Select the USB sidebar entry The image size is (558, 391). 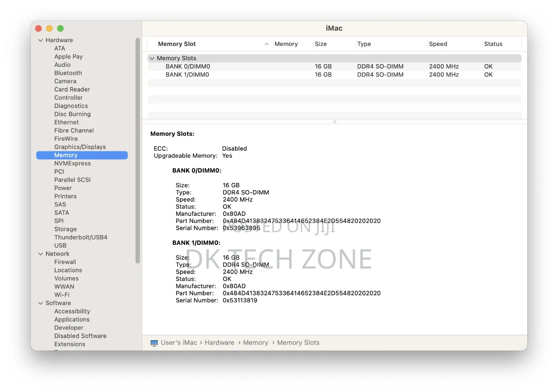coord(60,245)
